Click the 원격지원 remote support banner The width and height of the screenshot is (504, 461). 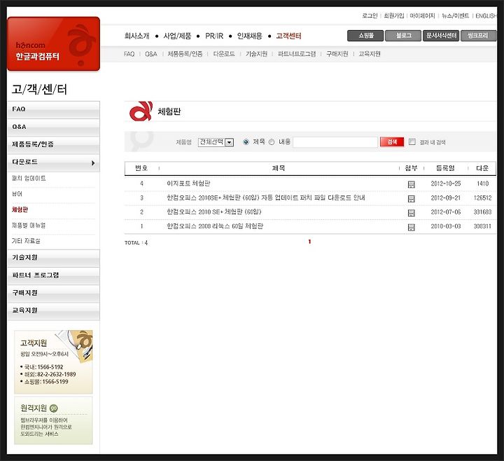(53, 420)
